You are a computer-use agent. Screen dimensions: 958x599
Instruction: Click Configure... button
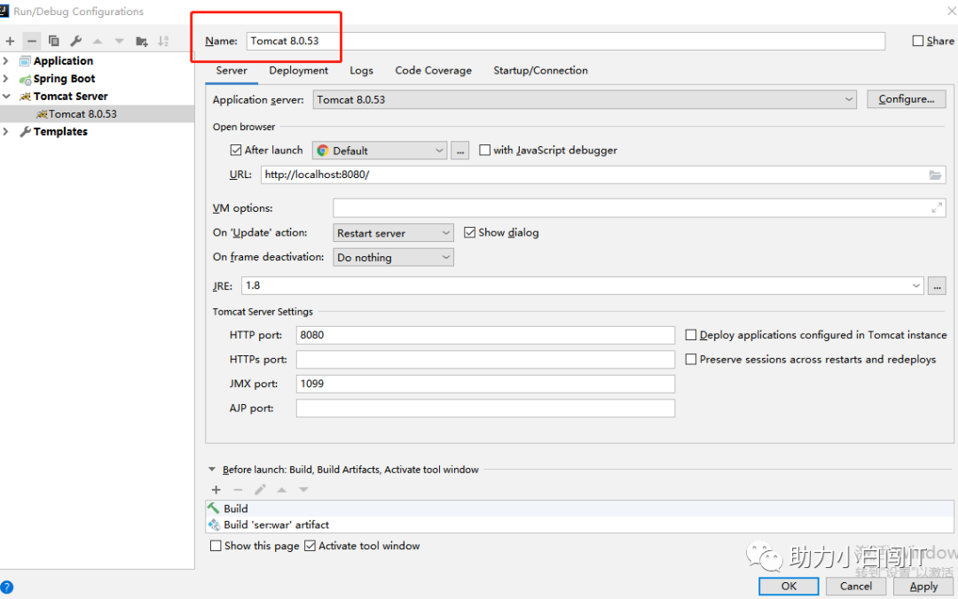pyautogui.click(x=907, y=99)
